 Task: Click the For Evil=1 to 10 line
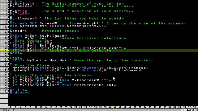click(30, 43)
